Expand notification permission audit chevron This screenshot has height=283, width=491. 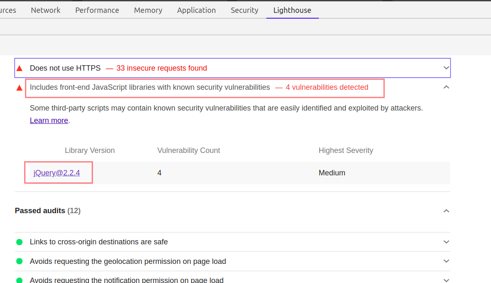click(446, 280)
